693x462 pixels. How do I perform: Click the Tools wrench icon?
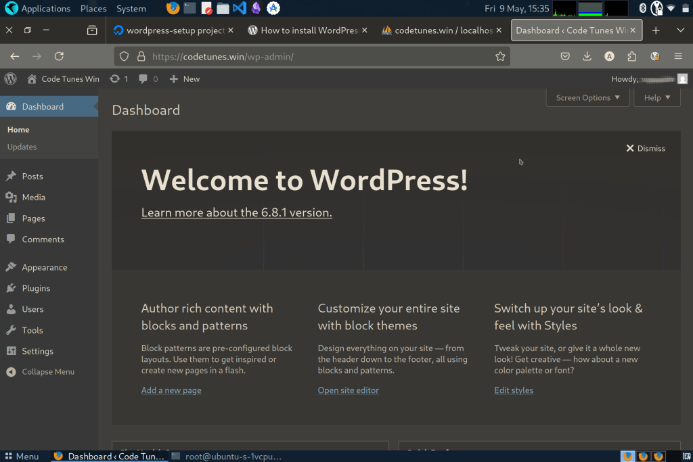pyautogui.click(x=11, y=330)
